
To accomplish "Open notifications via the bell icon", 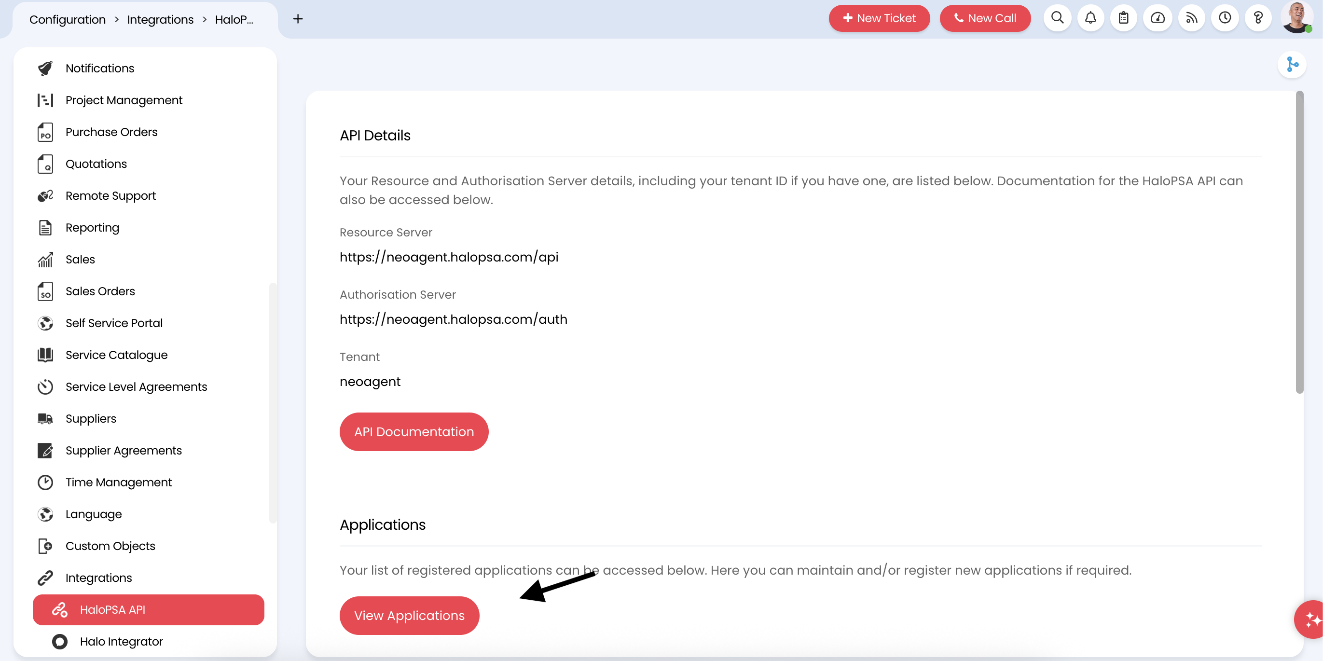I will coord(1091,18).
